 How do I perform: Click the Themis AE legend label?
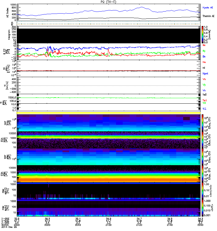coord(209,16)
